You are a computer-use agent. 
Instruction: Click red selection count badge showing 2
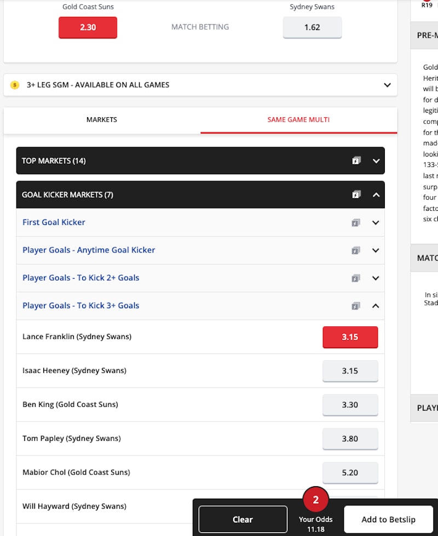coord(315,500)
